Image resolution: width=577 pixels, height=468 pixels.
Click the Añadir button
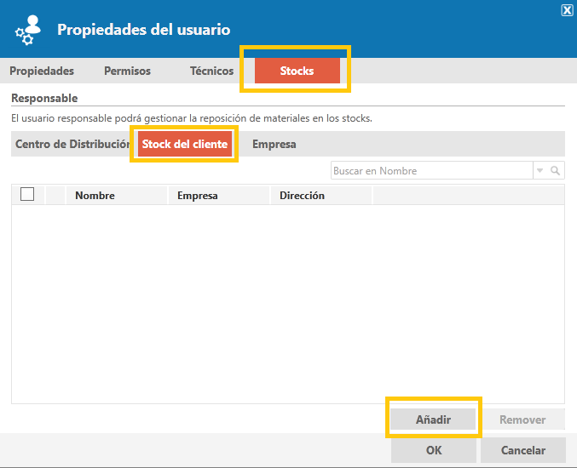(x=433, y=419)
